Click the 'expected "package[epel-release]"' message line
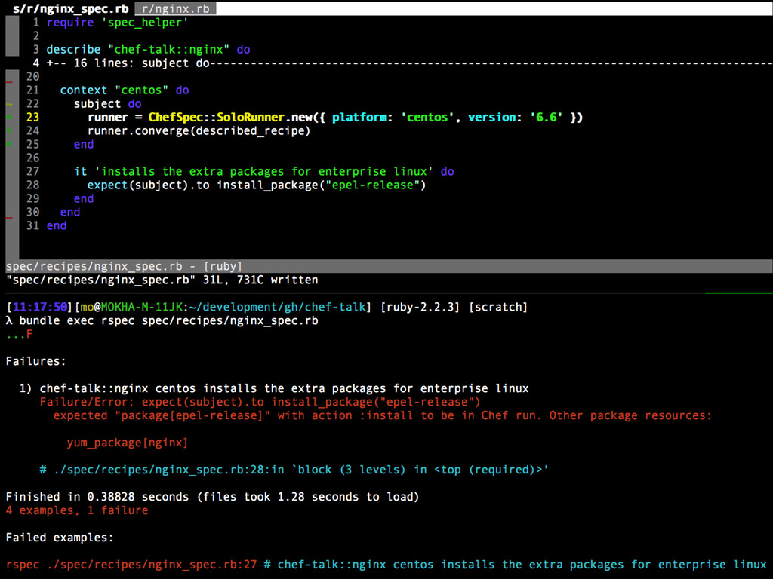Screen dimensions: 773x579 click(383, 415)
